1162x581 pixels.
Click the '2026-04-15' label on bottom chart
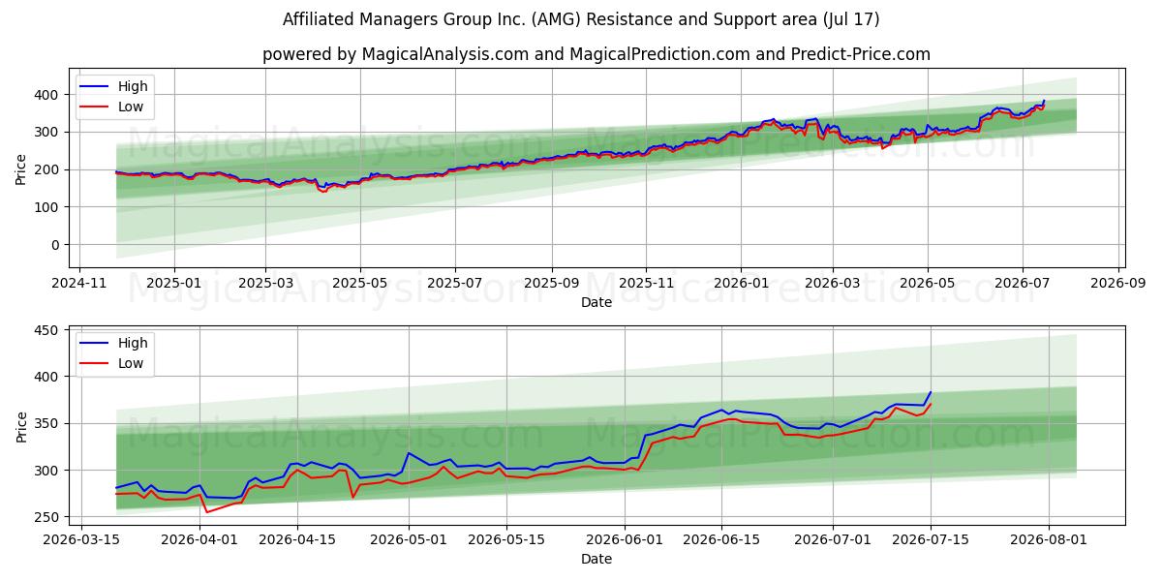click(x=297, y=540)
